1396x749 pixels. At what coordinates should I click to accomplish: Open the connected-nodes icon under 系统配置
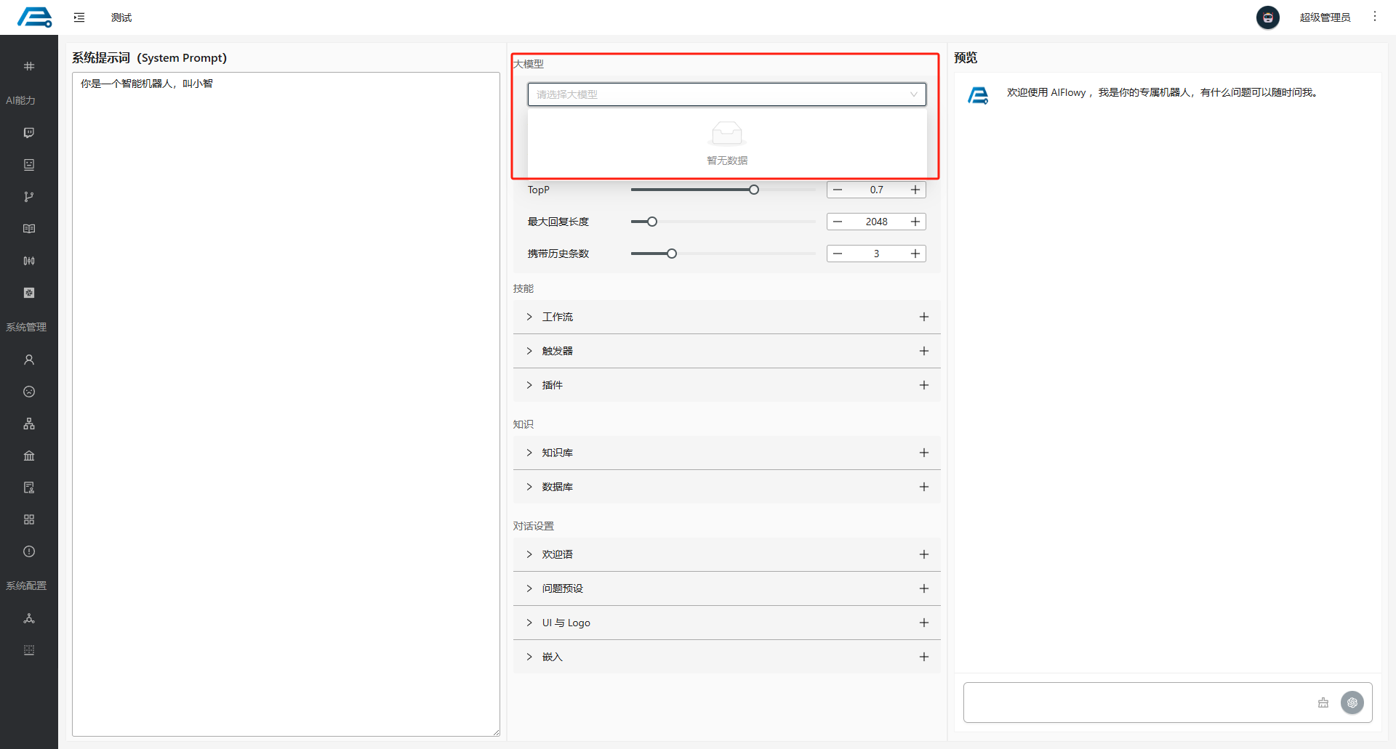[x=29, y=618]
